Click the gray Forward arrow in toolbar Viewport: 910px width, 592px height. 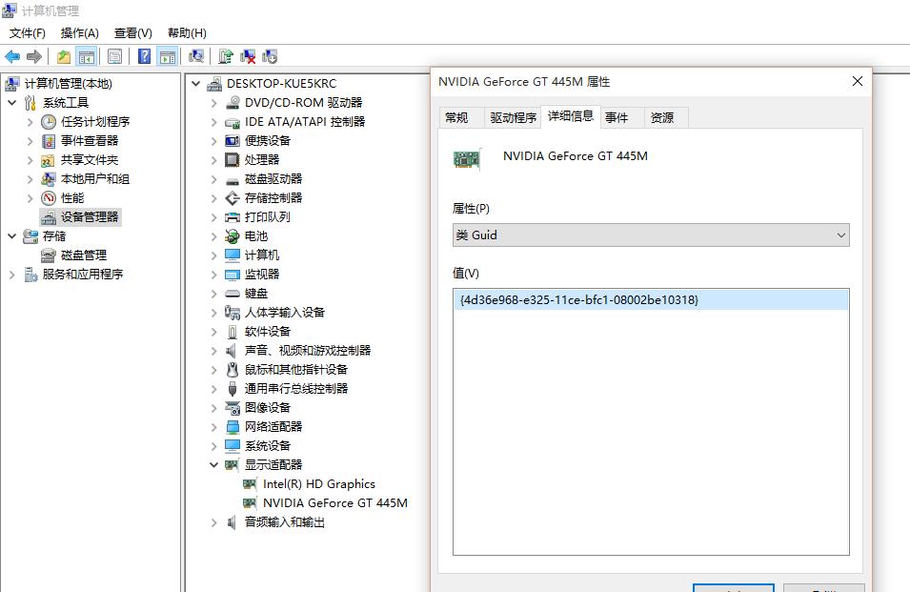point(34,56)
